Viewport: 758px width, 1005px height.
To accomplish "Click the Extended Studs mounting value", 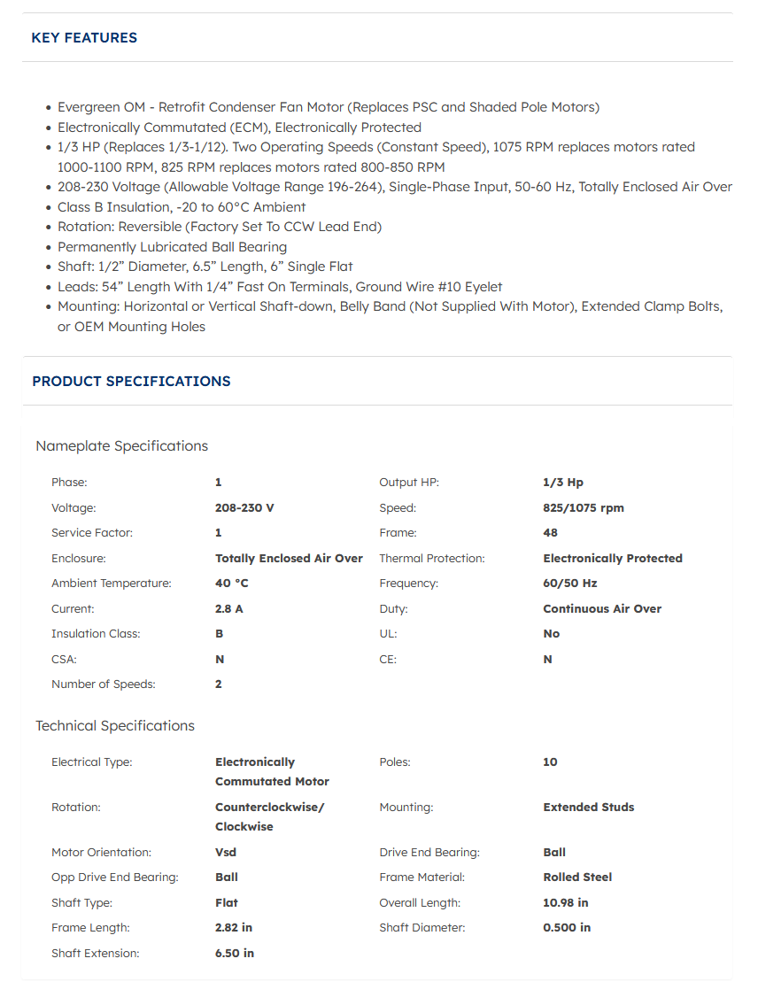I will (588, 808).
